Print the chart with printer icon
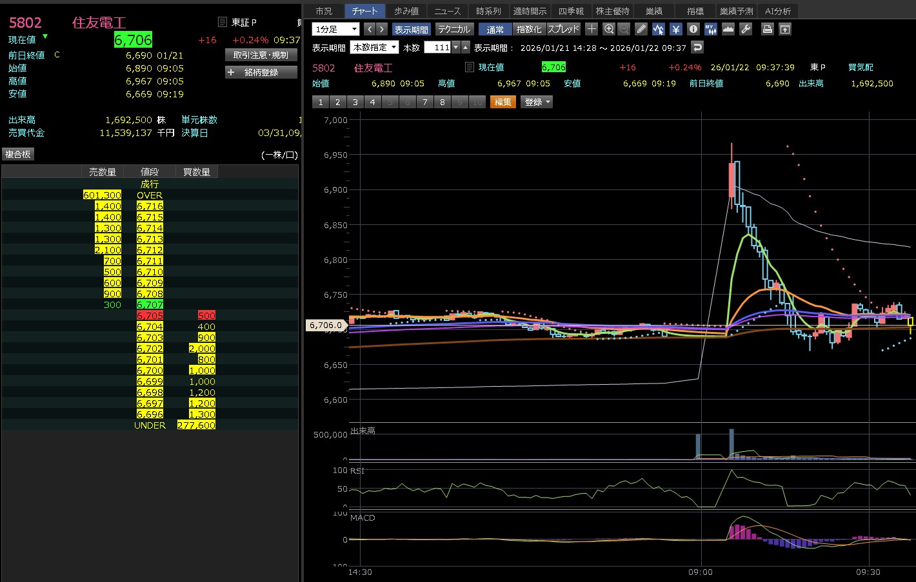The width and height of the screenshot is (916, 582). tap(767, 29)
